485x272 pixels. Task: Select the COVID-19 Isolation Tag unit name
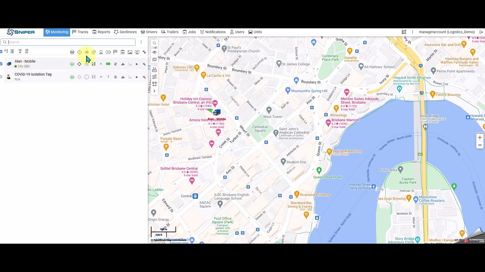click(33, 74)
